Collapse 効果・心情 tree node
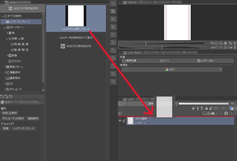Image resolution: width=237 pixels, height=161 pixels. [7, 39]
